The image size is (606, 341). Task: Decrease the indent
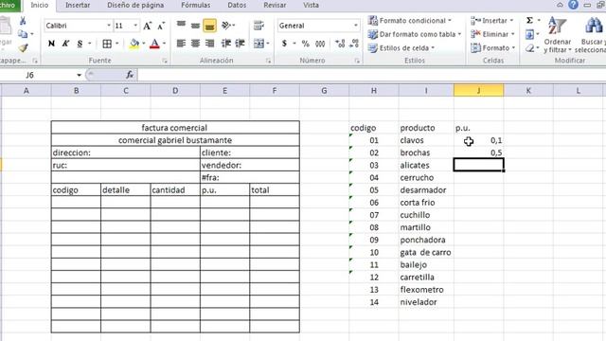[226, 44]
